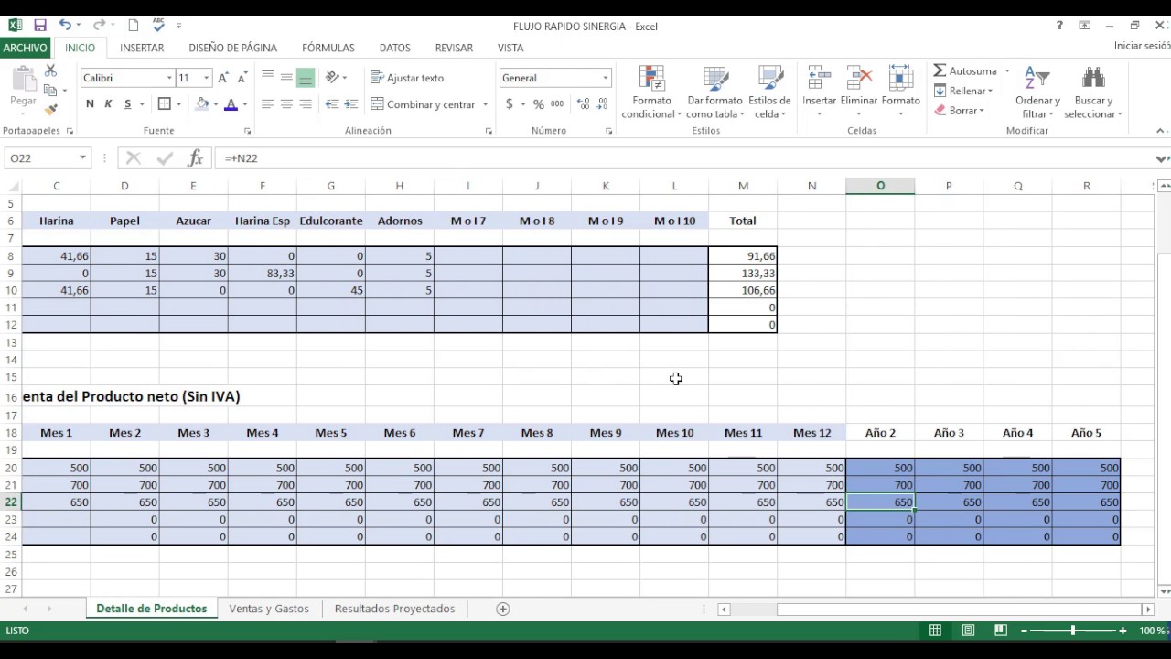Image resolution: width=1171 pixels, height=659 pixels.
Task: Click the zoom slider handle
Action: (1073, 631)
